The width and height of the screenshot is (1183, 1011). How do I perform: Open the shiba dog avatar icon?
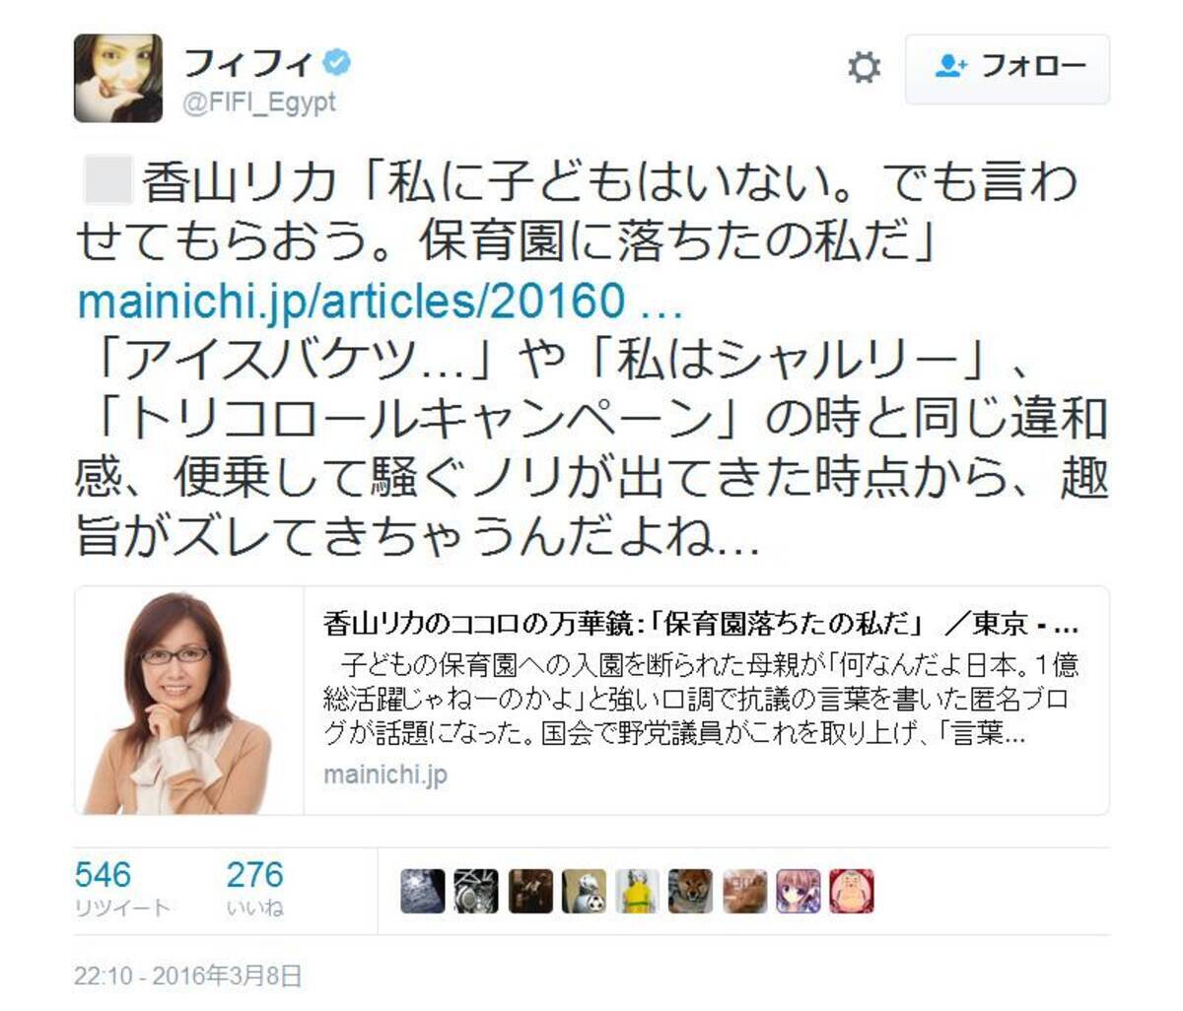click(x=690, y=892)
